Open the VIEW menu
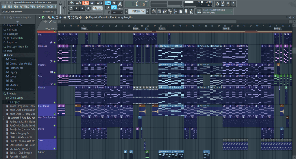Screen dimensions: 296x159 (33, 7)
